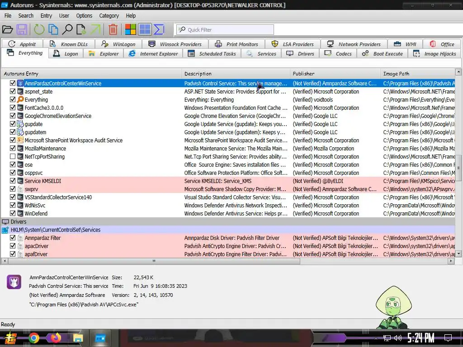Switch to the Image Hijacks tab
Image resolution: width=463 pixels, height=347 pixels.
(x=435, y=54)
